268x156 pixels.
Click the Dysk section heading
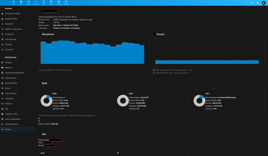[x=44, y=83]
